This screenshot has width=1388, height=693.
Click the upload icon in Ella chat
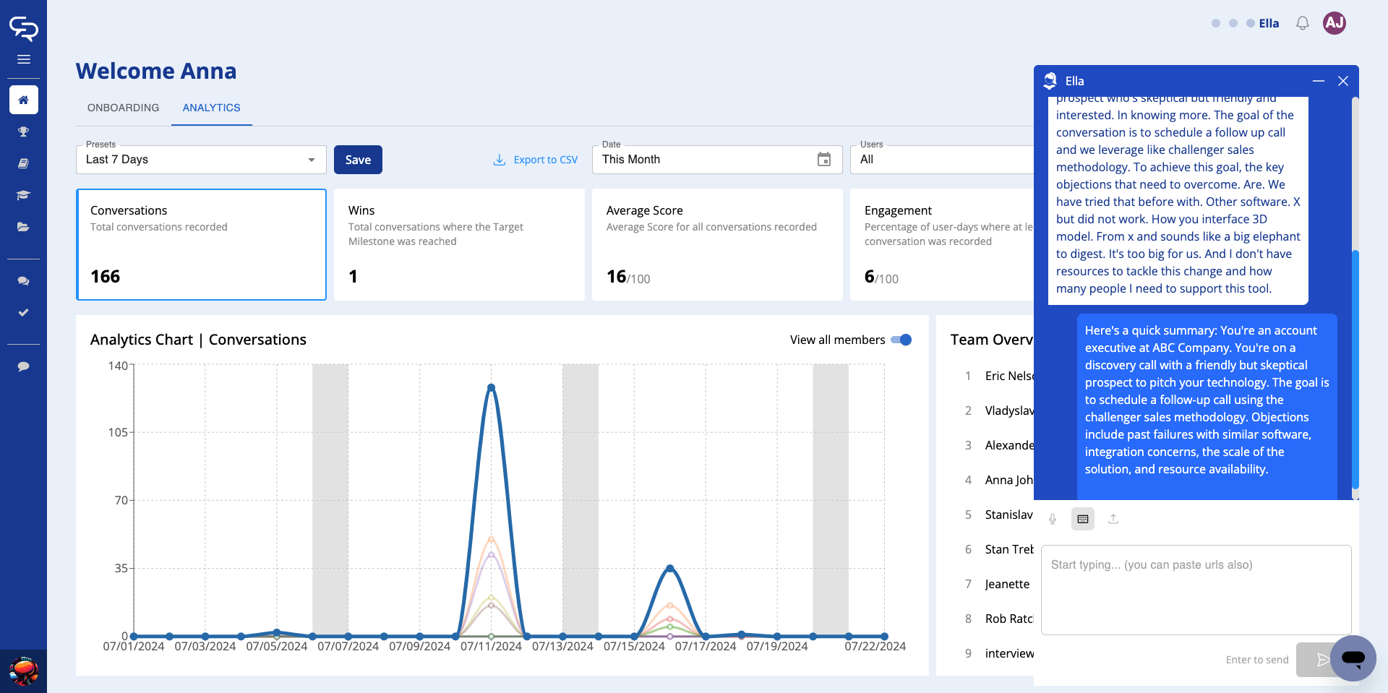(x=1113, y=519)
